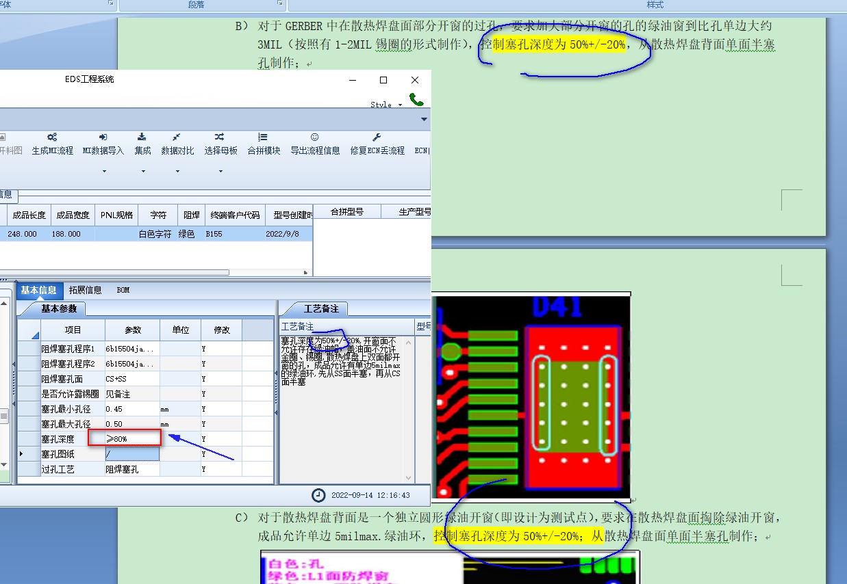The width and height of the screenshot is (847, 584).
Task: Click the 字符 column header
Action: [x=157, y=215]
